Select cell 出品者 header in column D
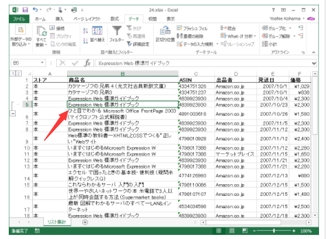Image resolution: width=326 pixels, height=239 pixels. (236, 80)
